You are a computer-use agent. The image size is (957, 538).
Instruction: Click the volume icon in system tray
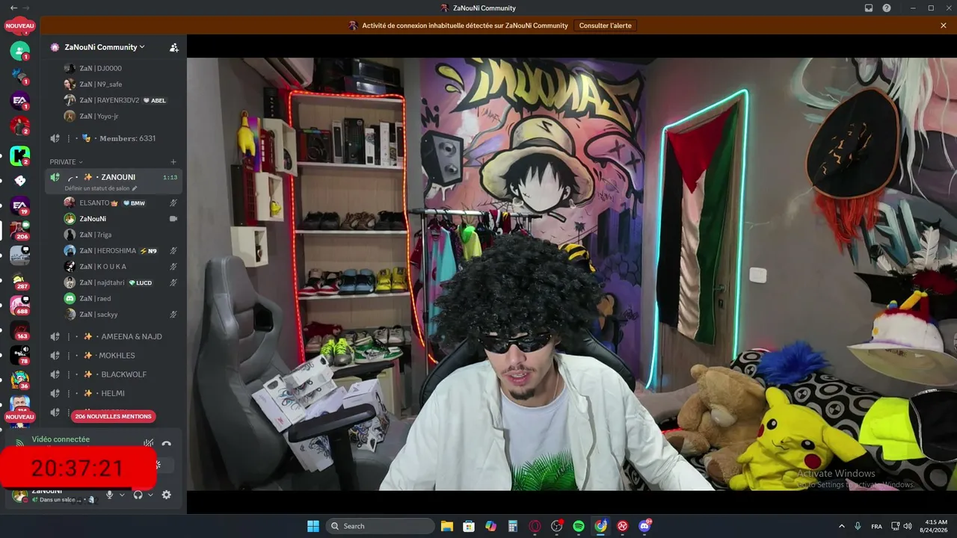[908, 526]
